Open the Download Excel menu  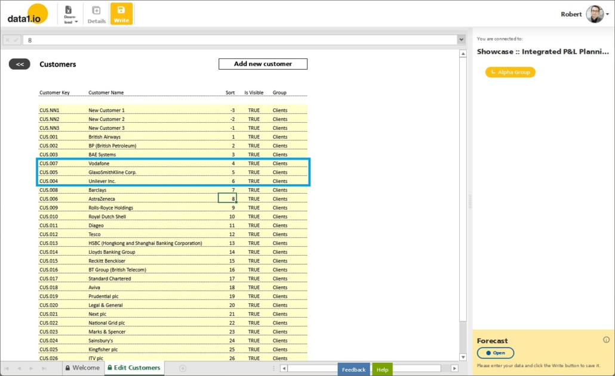click(70, 14)
